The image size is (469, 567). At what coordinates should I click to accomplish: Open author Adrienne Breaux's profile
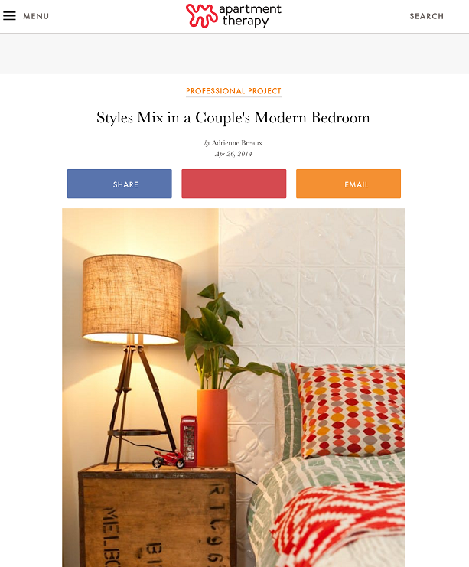pos(237,143)
